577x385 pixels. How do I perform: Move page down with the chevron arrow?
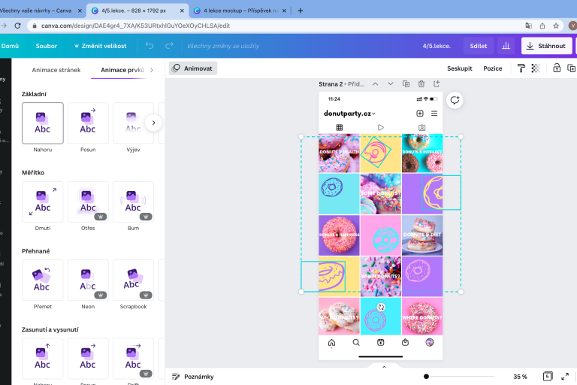click(390, 83)
